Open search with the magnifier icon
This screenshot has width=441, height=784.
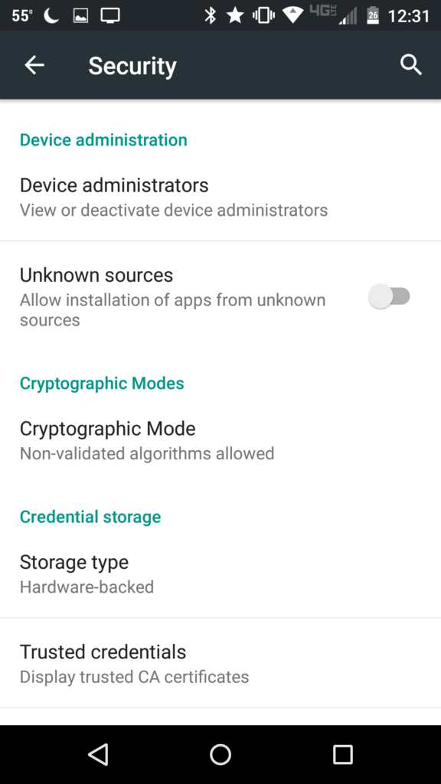click(x=411, y=65)
